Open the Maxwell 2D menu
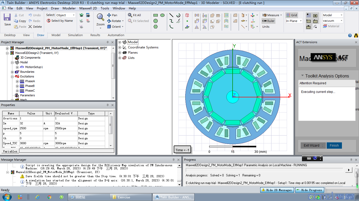The image size is (359, 201). [88, 8]
